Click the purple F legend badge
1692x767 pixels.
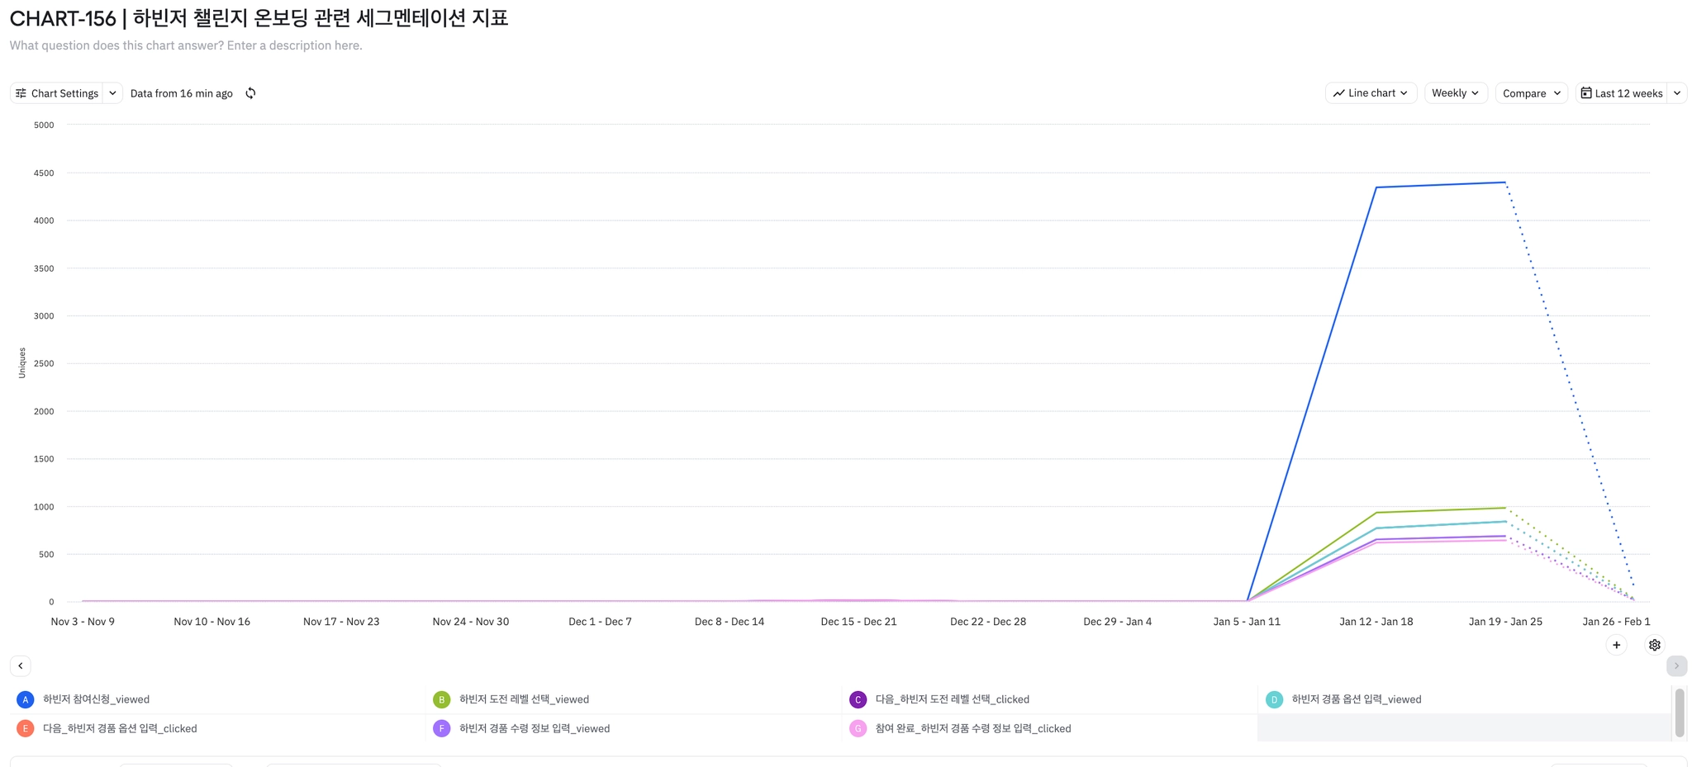tap(442, 728)
